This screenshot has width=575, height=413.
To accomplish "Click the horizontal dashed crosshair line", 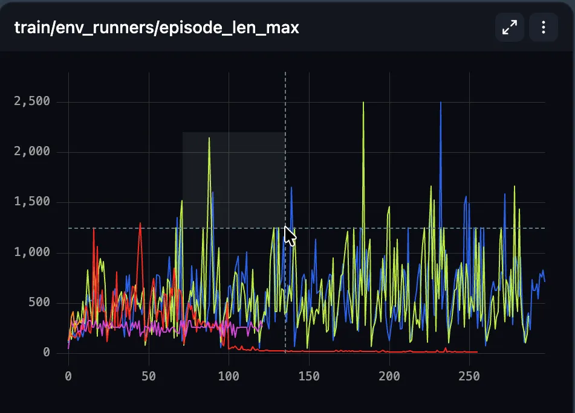I will (307, 228).
